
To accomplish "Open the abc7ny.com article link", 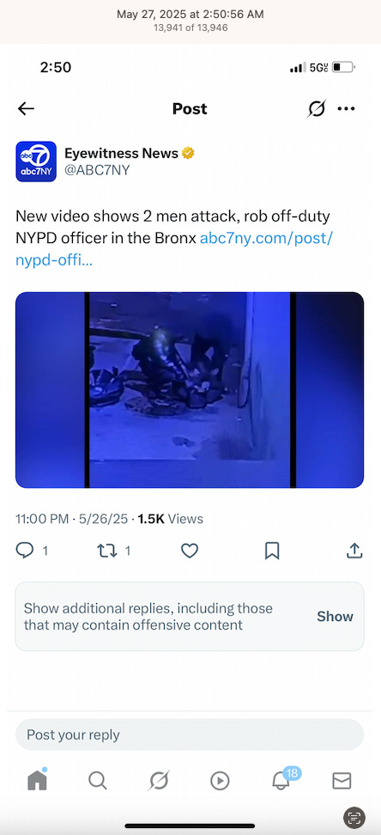I will coord(174,249).
